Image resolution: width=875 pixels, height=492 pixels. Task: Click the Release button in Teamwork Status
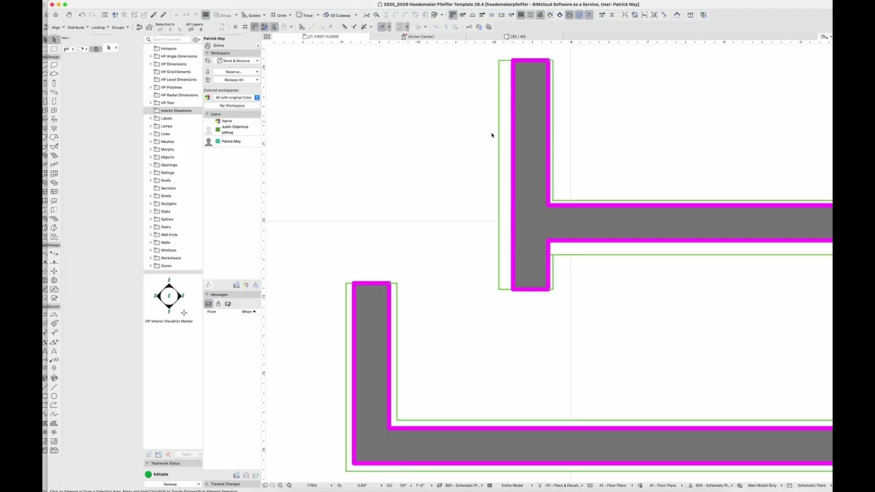[x=172, y=484]
